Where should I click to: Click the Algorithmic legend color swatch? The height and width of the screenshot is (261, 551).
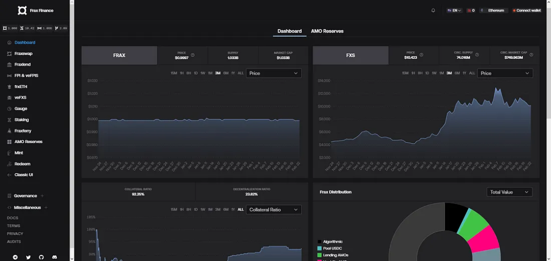point(319,242)
